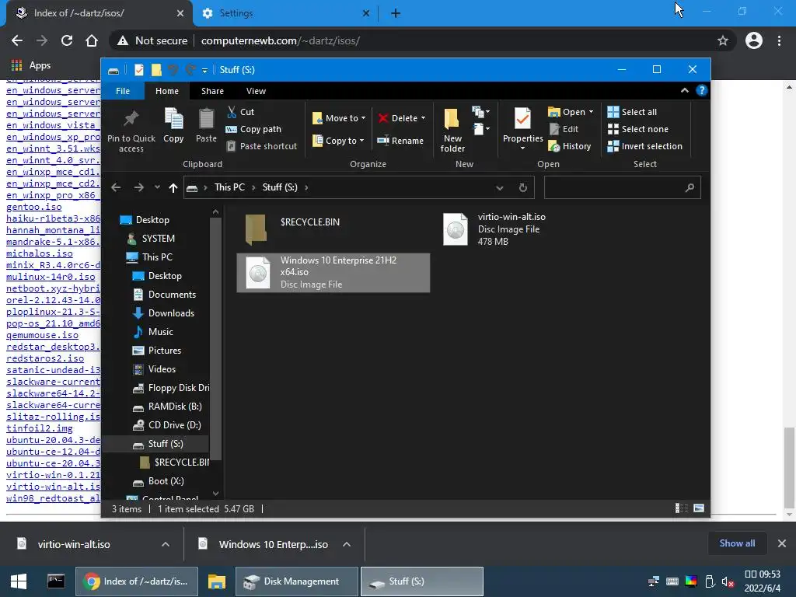
Task: Click the Paste icon in ribbon
Action: coord(206,119)
